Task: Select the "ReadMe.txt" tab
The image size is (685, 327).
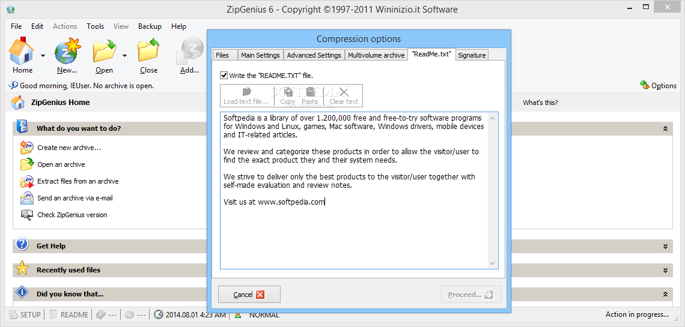Action: pos(431,54)
